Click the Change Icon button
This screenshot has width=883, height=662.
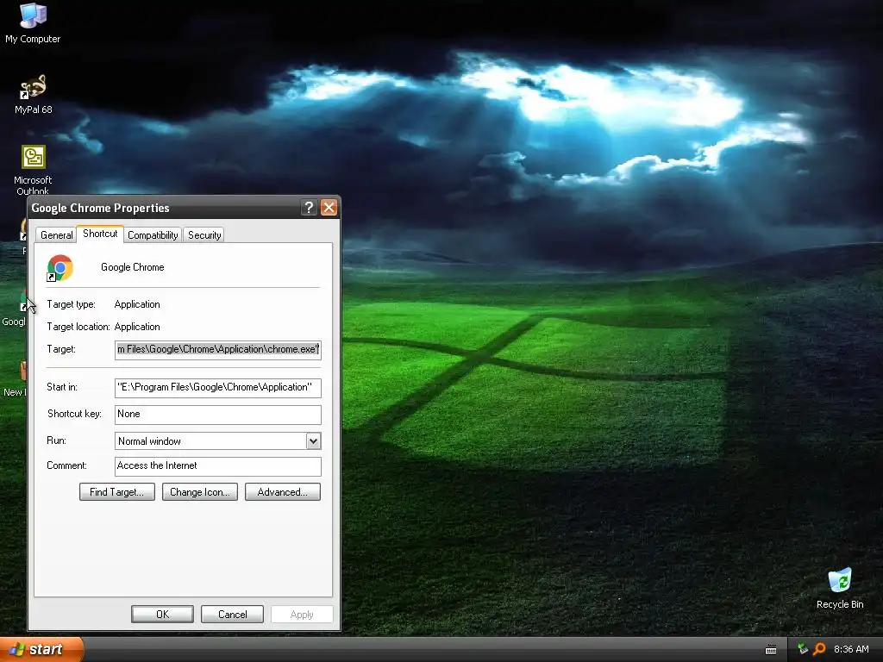[200, 492]
